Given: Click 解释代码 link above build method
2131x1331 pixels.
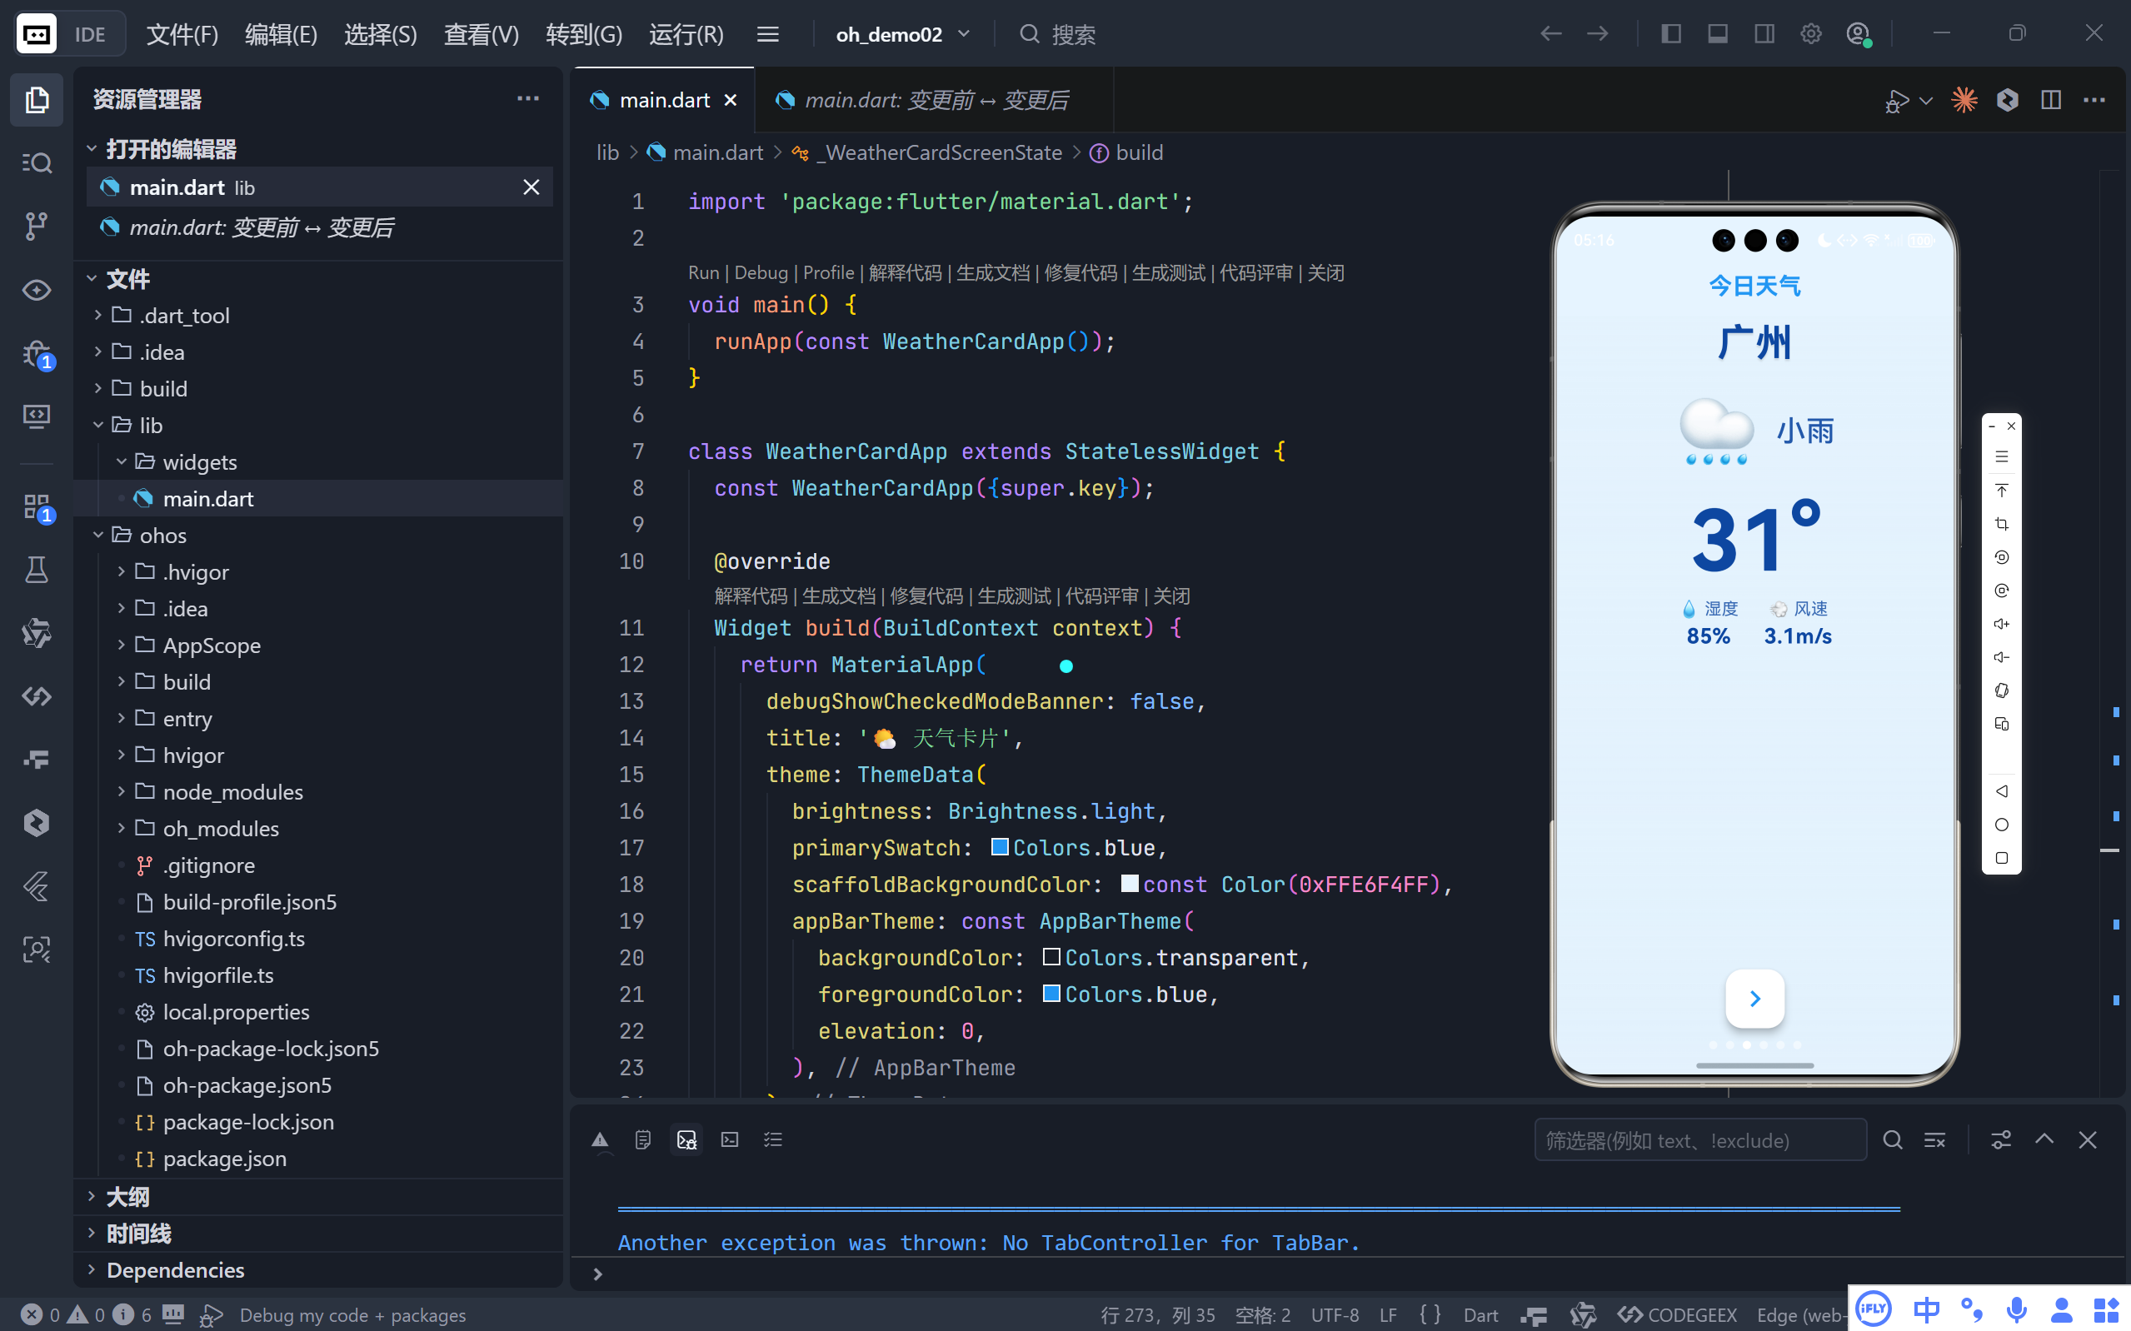Looking at the screenshot, I should (750, 596).
